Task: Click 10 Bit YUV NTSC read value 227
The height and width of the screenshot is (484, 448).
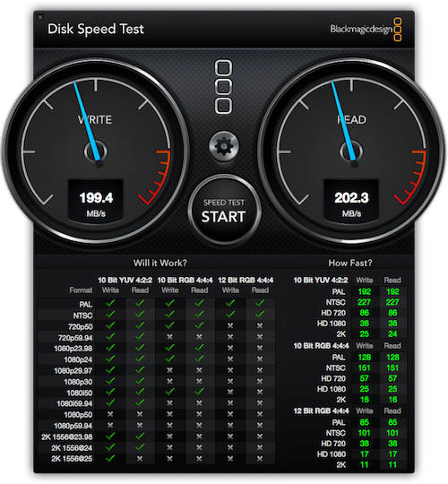Action: coord(392,302)
